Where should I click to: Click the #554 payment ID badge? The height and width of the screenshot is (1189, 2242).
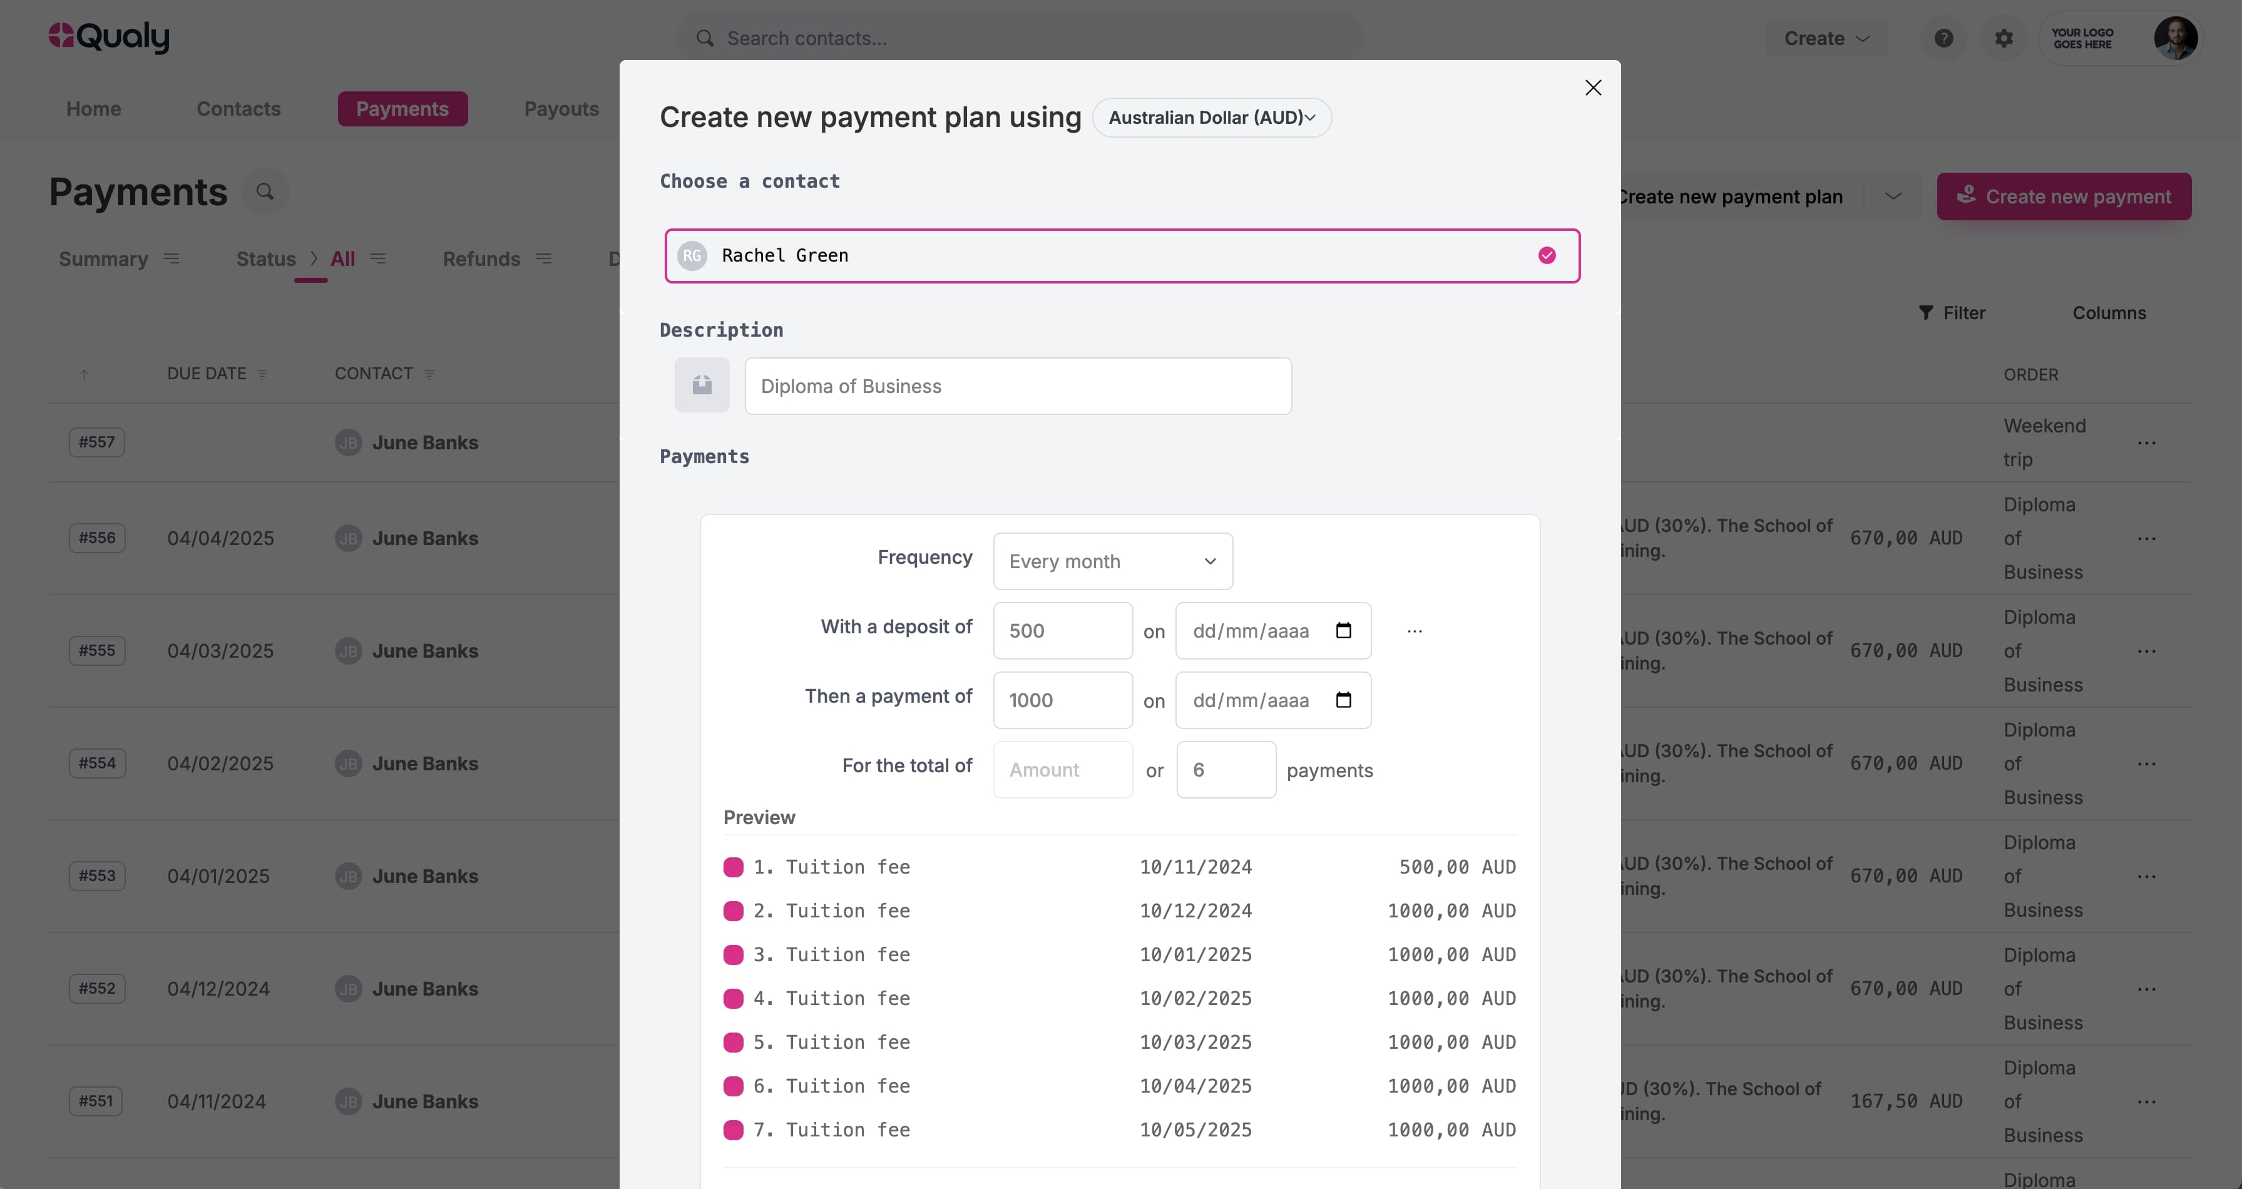pyautogui.click(x=96, y=763)
